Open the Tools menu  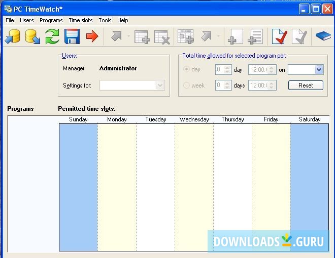[x=105, y=20]
